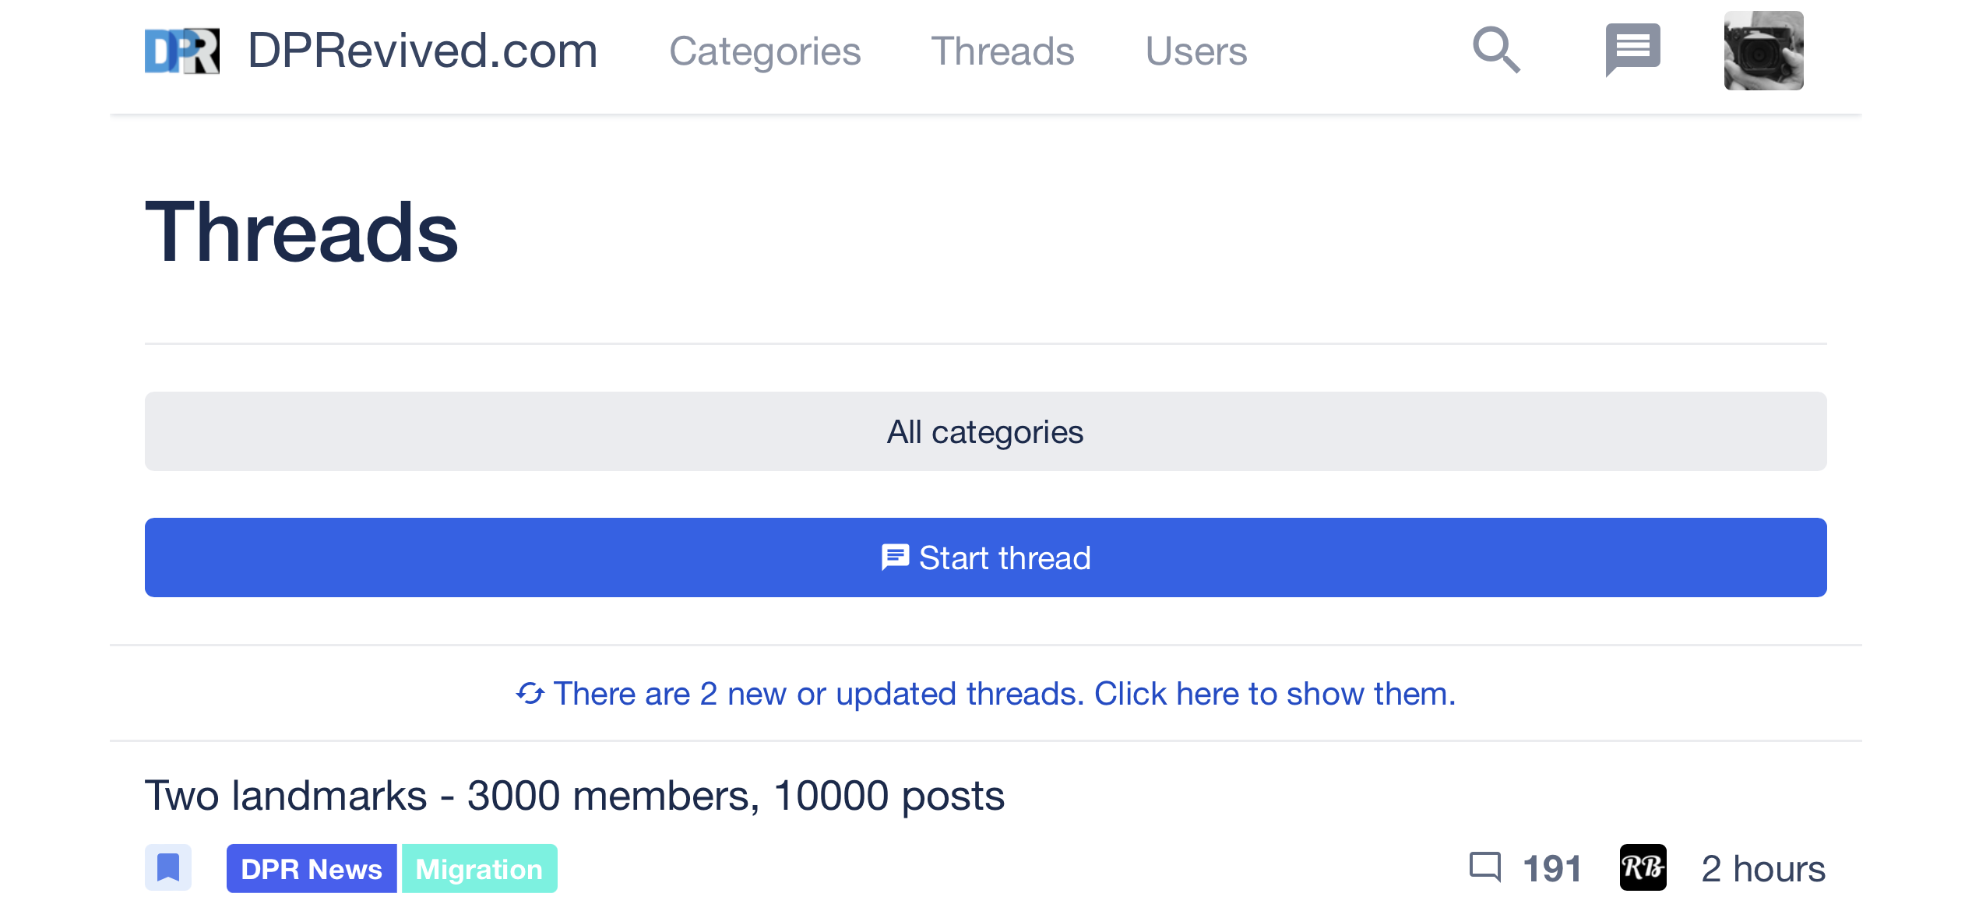This screenshot has width=1972, height=911.
Task: Click the Start thread button
Action: point(985,558)
